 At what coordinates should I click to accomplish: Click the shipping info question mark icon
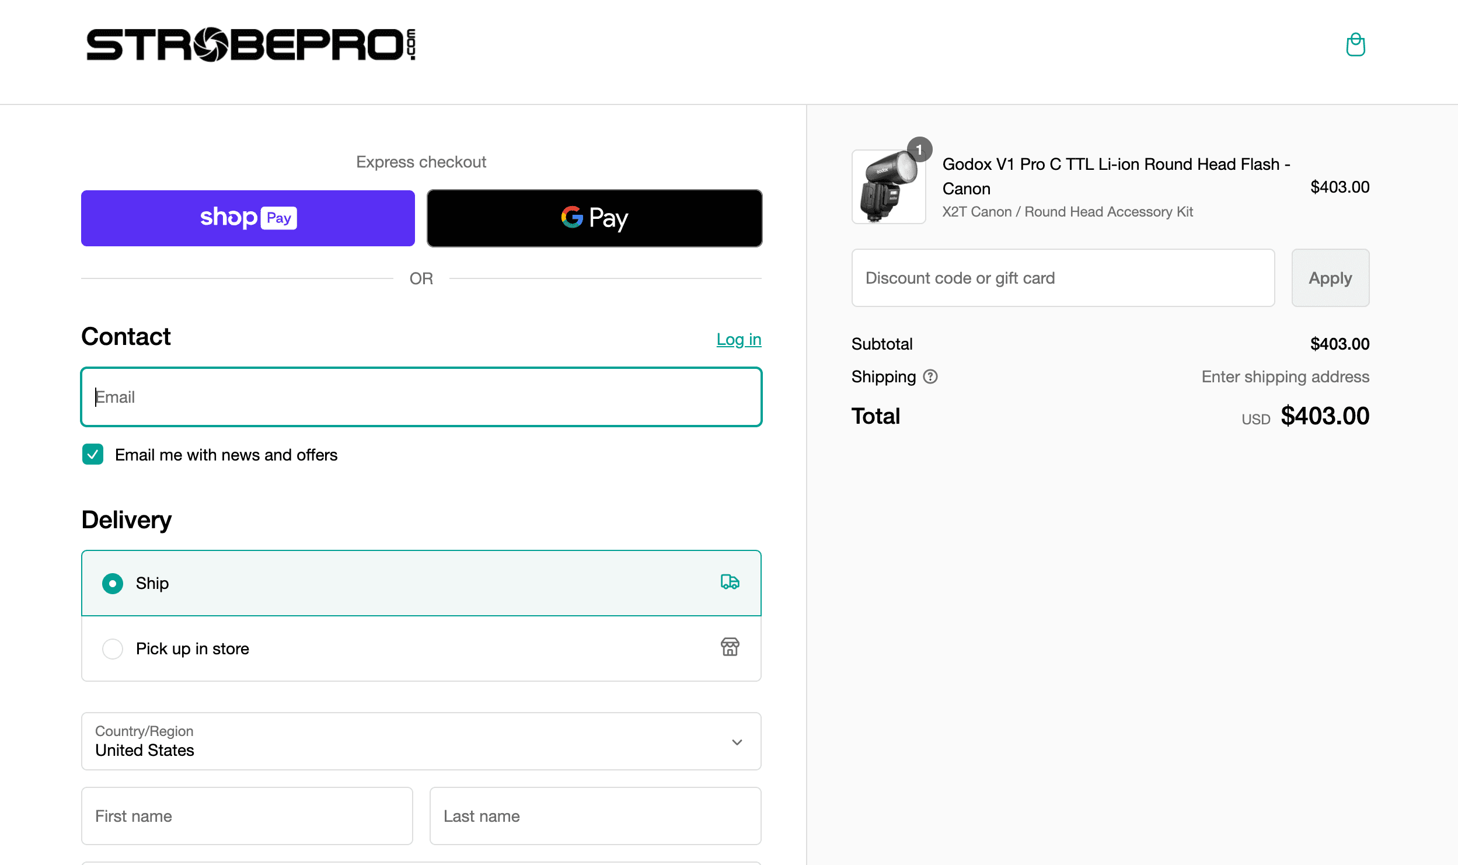(x=930, y=377)
